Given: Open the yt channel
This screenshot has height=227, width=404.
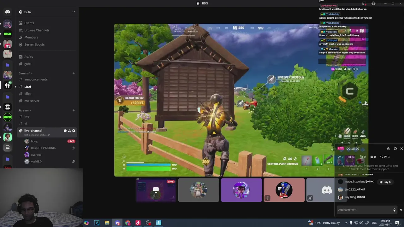Looking at the screenshot, I should pyautogui.click(x=47, y=124).
